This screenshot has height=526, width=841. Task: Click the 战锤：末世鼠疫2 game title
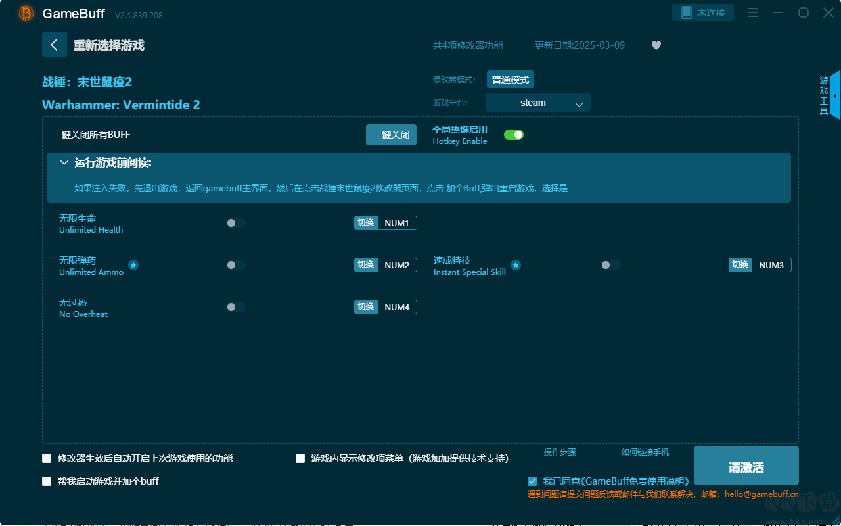click(x=87, y=82)
